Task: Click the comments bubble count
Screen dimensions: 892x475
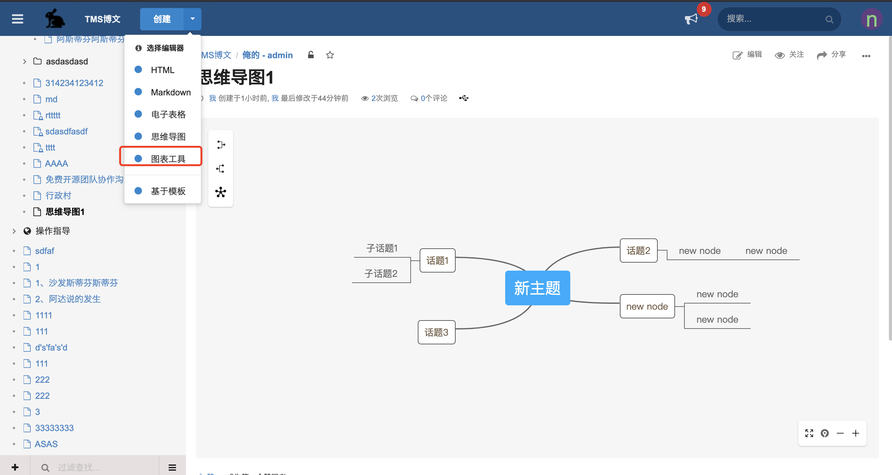Action: [429, 98]
